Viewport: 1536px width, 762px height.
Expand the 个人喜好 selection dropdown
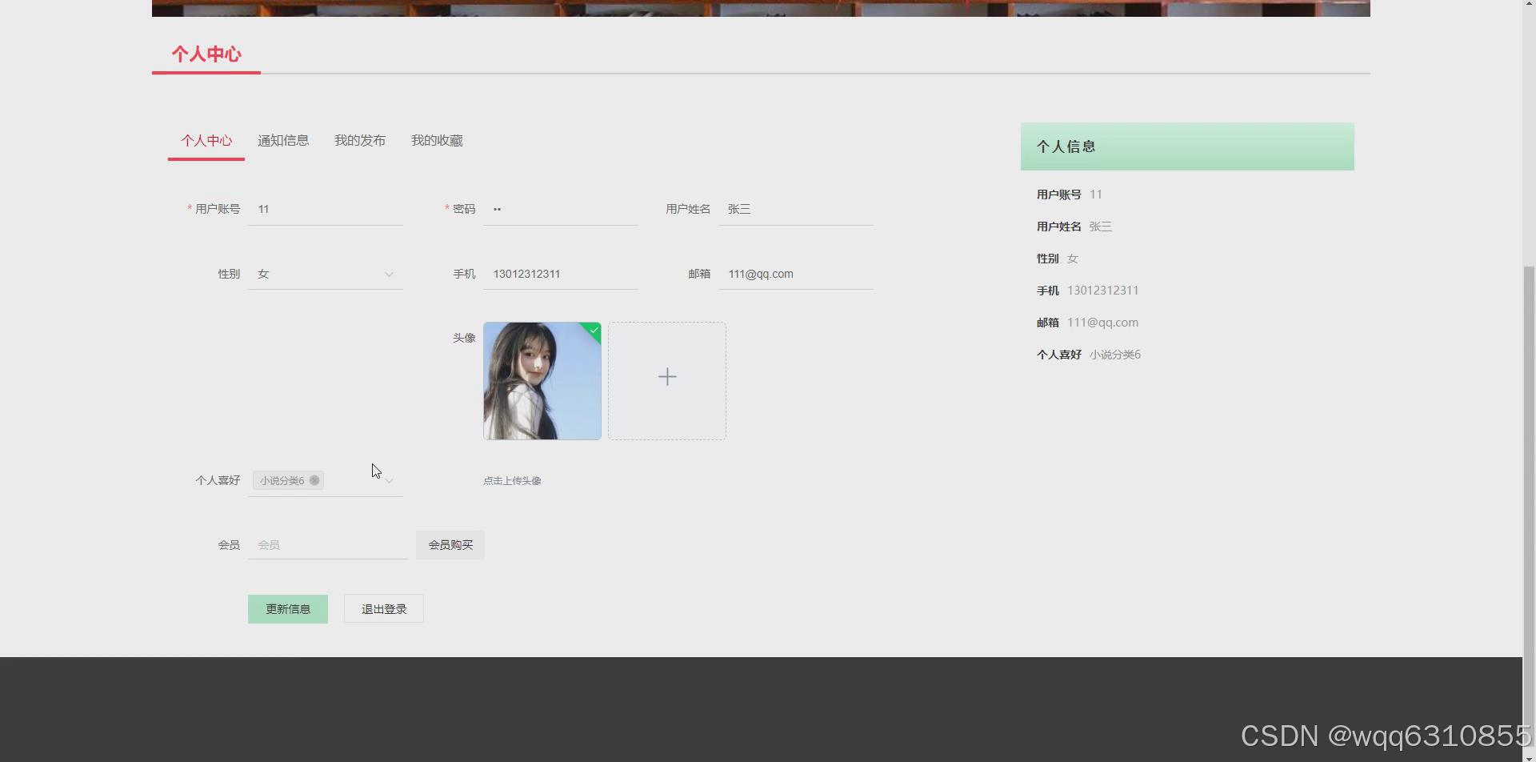pyautogui.click(x=389, y=480)
